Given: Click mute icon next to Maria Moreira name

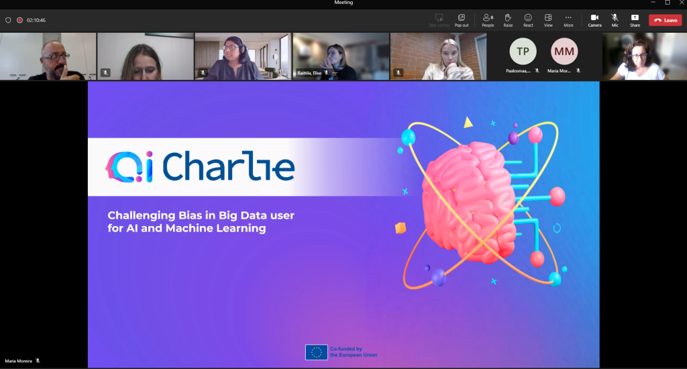Looking at the screenshot, I should pos(38,360).
